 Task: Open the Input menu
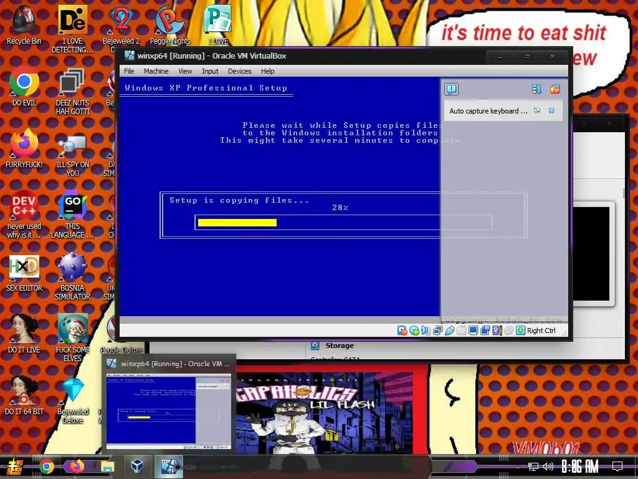[x=210, y=71]
